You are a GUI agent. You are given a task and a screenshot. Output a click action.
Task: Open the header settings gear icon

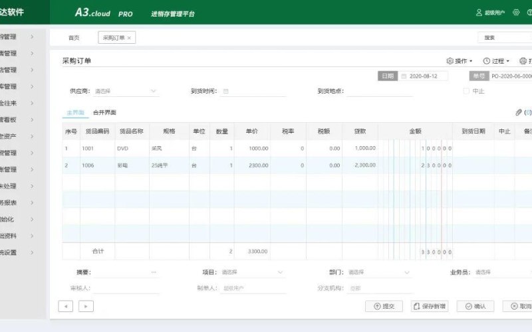click(516, 13)
